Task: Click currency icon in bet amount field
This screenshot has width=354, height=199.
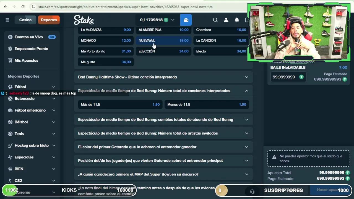Action: pos(301,77)
